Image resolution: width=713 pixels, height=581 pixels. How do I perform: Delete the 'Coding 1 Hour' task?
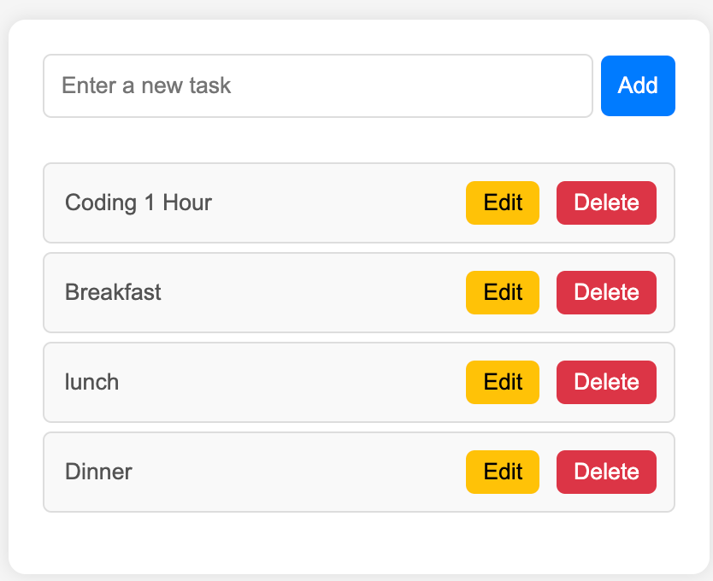tap(606, 202)
